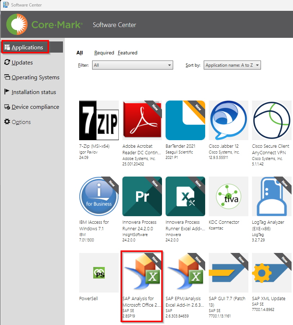The width and height of the screenshot is (293, 325).
Task: Click the PowerSell title text
Action: (x=89, y=298)
